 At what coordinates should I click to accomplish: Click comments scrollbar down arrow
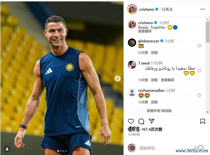click(208, 112)
